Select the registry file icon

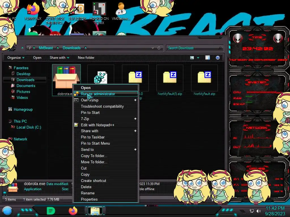pyautogui.click(x=101, y=77)
